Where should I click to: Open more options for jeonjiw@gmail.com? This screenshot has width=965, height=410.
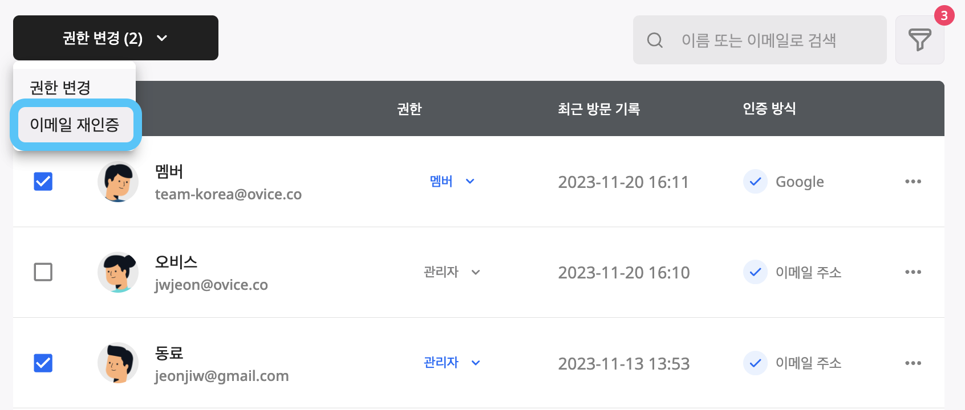tap(913, 363)
